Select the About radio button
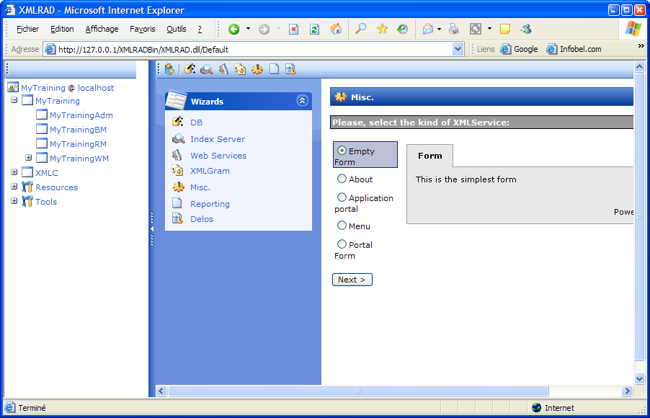 click(x=342, y=179)
